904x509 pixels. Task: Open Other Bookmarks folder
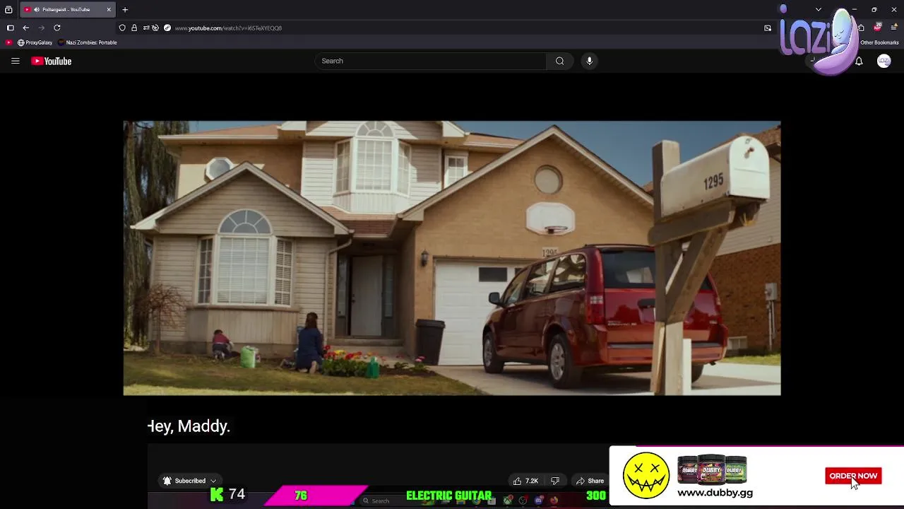[x=879, y=42]
